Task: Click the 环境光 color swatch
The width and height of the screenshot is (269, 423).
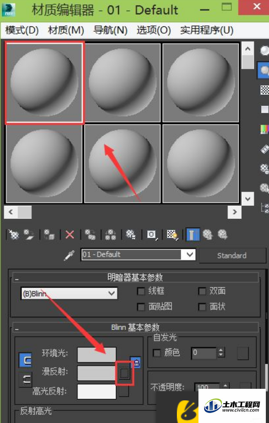Action: (96, 355)
